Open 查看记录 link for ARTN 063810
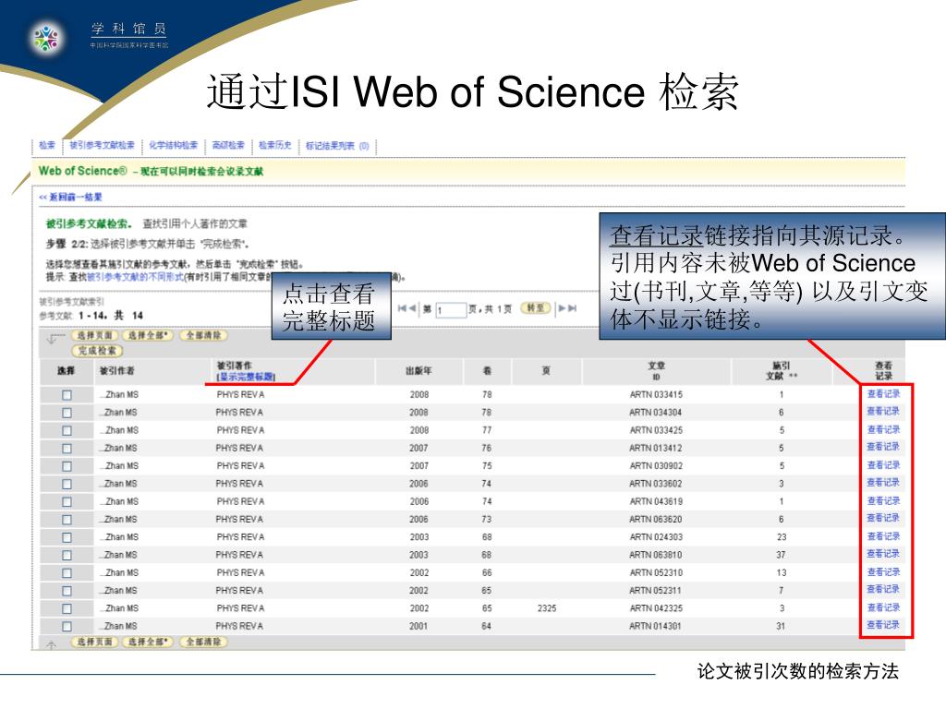The image size is (946, 709). 883,554
